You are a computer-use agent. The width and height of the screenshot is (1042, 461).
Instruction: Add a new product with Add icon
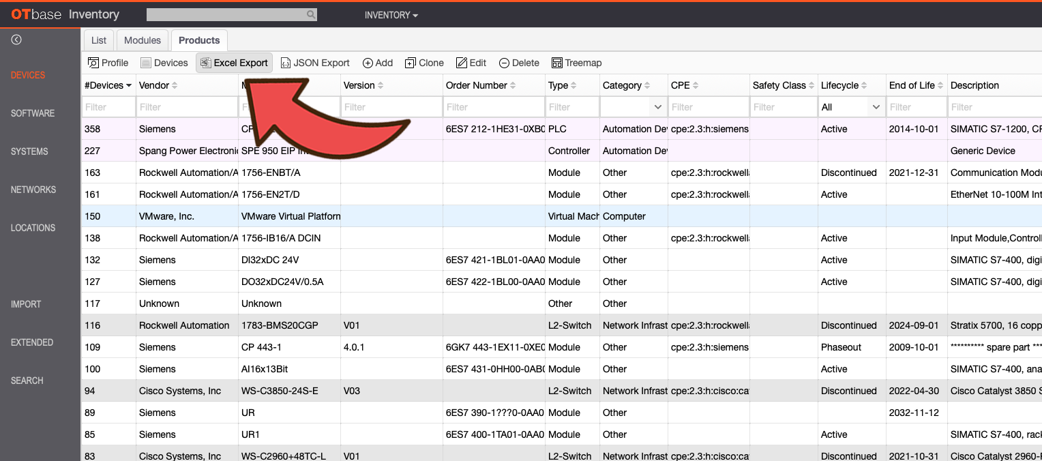coord(368,63)
